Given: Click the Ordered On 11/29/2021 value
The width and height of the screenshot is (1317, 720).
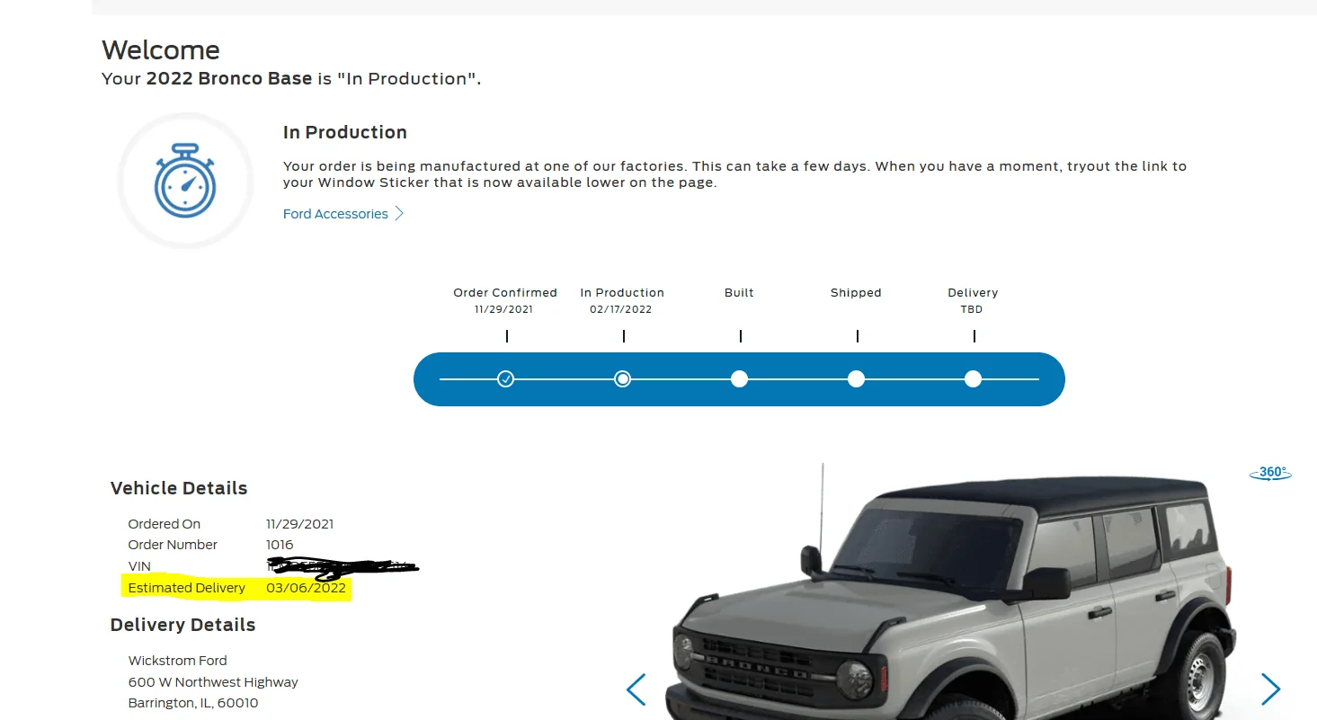Looking at the screenshot, I should point(300,524).
